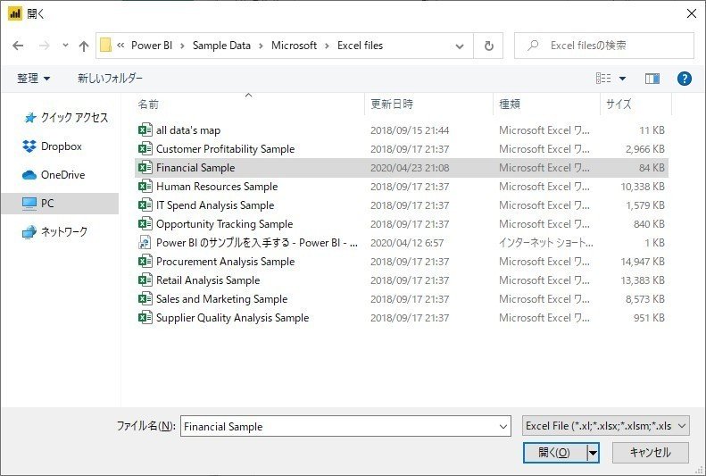Click Sample Data in the breadcrumb path
Image resolution: width=706 pixels, height=476 pixels.
tap(221, 46)
